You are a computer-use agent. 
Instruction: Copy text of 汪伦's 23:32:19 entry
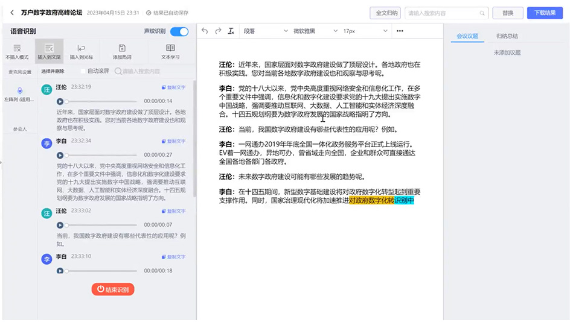pos(173,87)
